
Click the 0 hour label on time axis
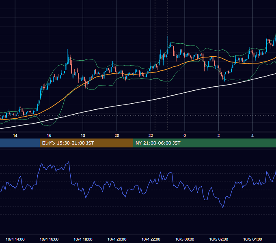[x=185, y=136]
